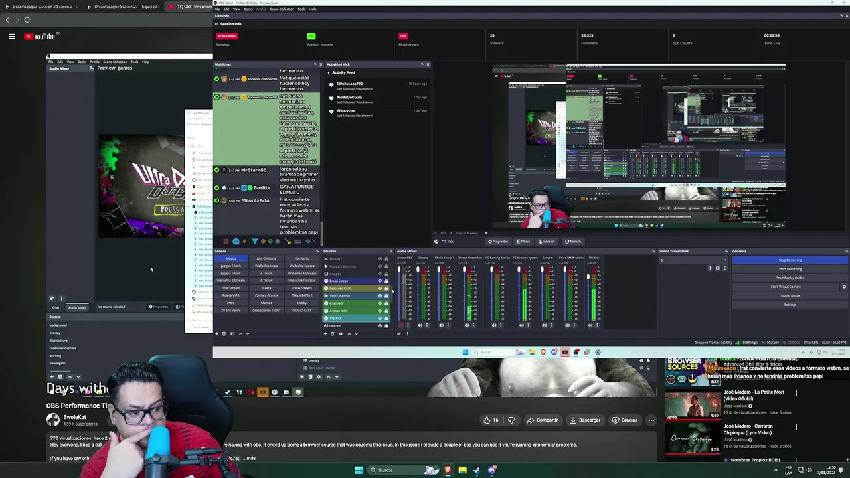Go back in the browser
The height and width of the screenshot is (478, 850).
coord(7,20)
